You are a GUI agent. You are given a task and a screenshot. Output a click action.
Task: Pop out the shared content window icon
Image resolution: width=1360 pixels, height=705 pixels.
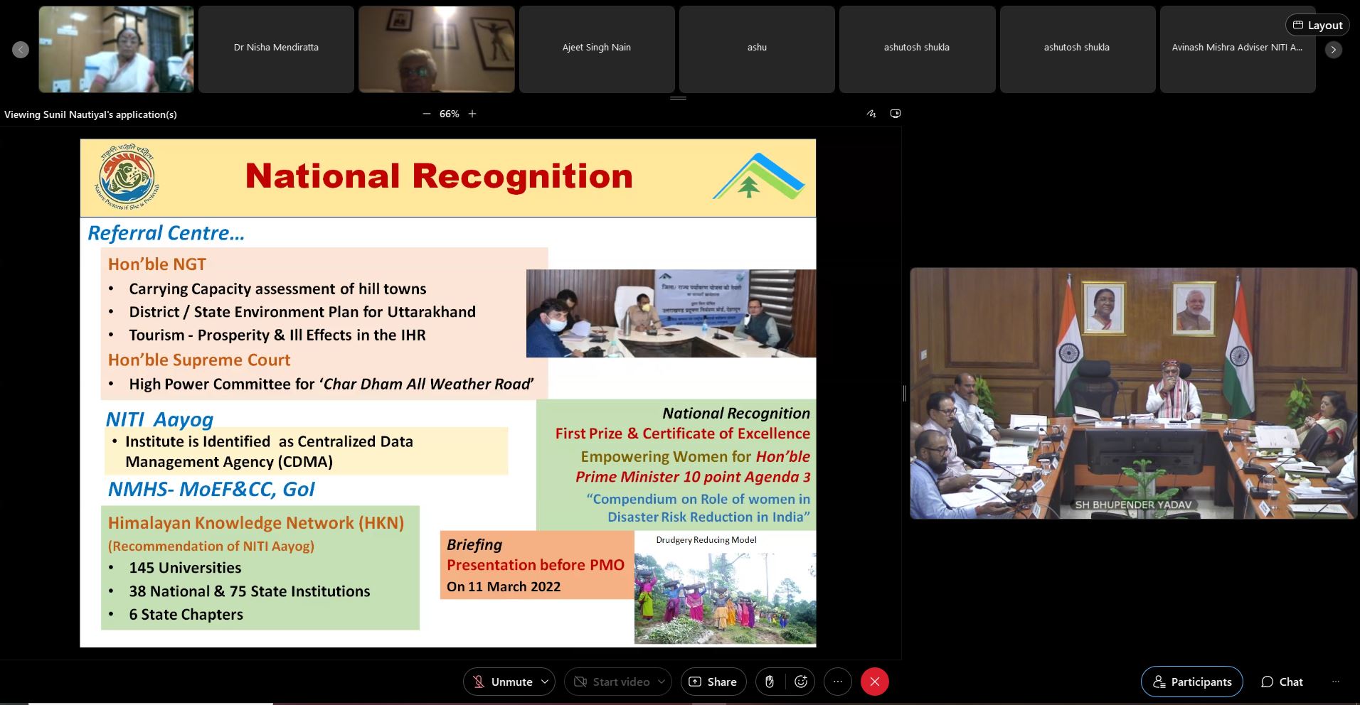click(896, 114)
